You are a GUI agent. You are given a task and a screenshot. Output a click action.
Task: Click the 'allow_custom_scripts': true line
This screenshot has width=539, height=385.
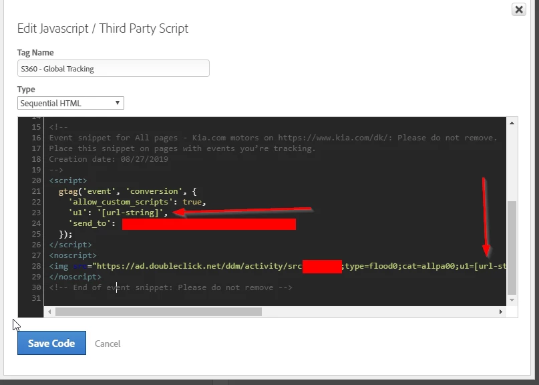[x=137, y=202]
